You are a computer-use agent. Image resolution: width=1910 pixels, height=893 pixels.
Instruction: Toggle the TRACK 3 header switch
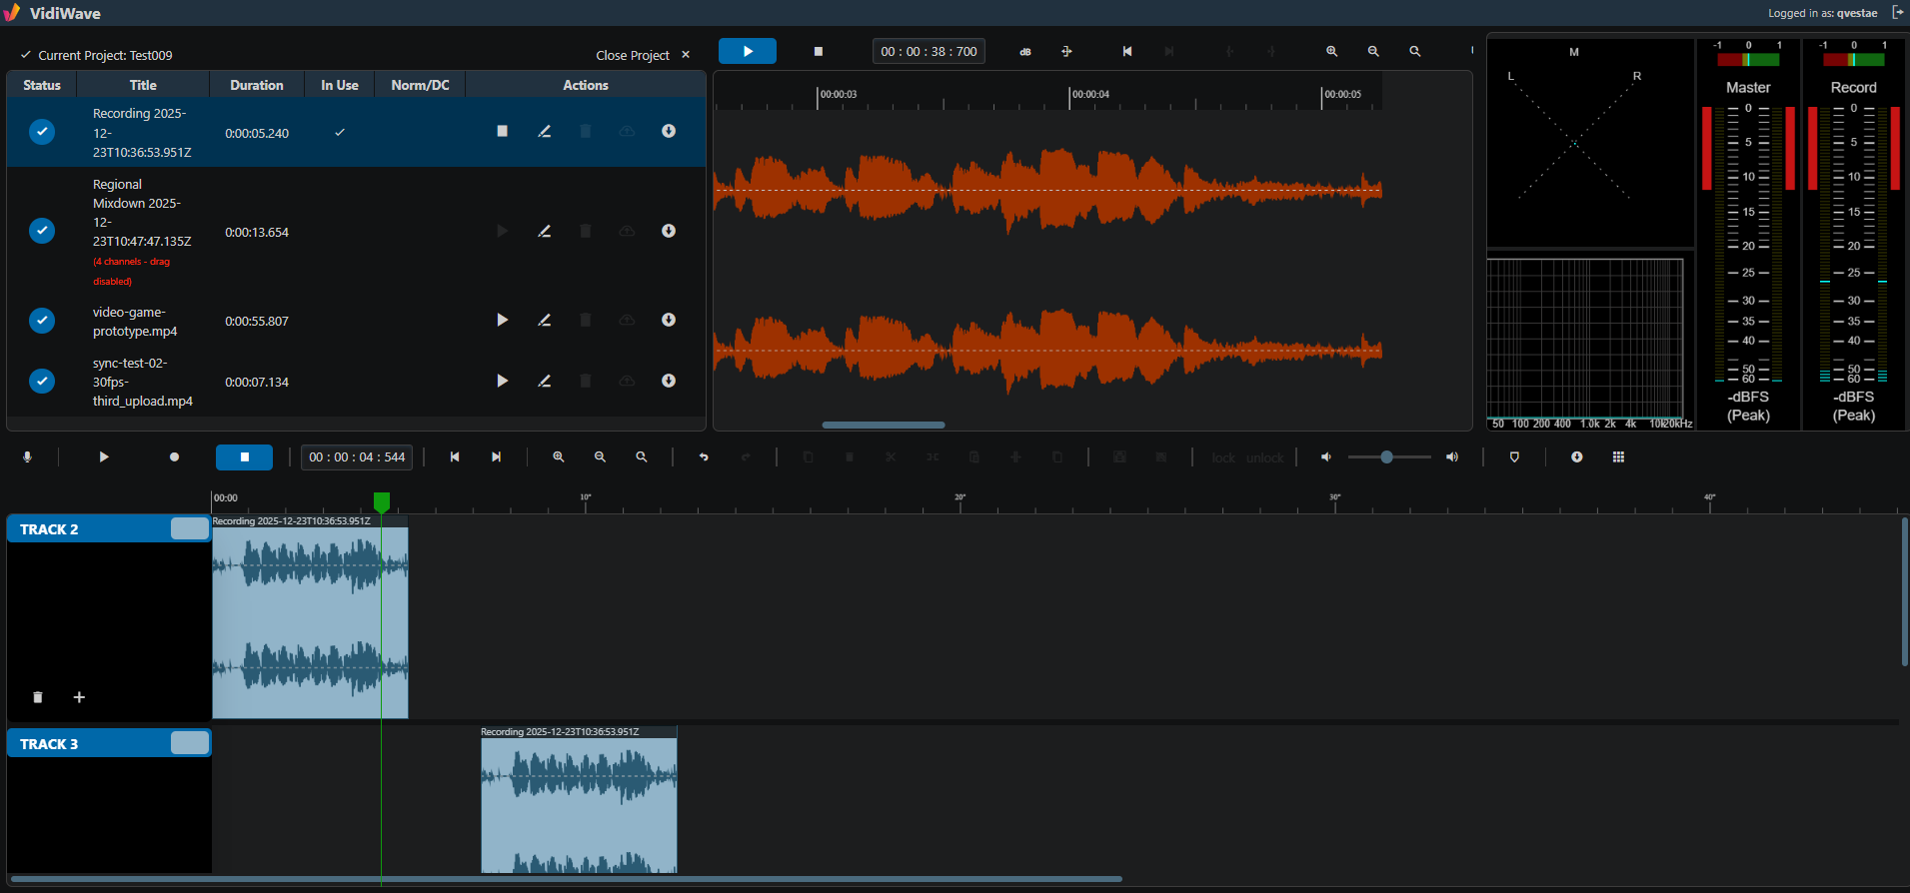(x=189, y=742)
